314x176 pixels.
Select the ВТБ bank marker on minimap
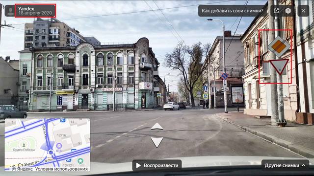point(59,146)
